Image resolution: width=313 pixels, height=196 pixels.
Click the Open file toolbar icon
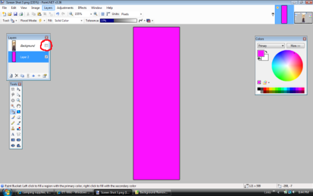click(10, 14)
